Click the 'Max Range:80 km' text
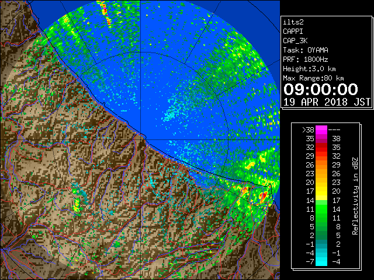The image size is (374, 280). coord(313,78)
